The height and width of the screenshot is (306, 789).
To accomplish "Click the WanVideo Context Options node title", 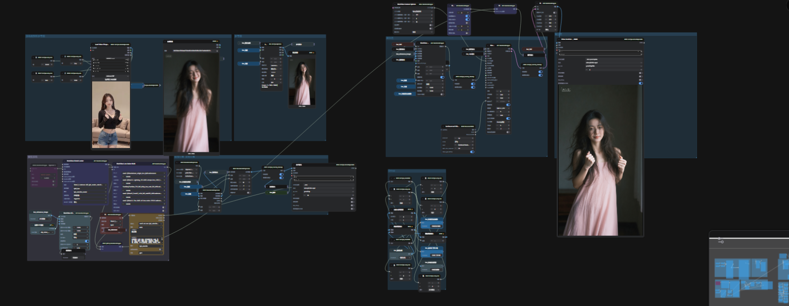I will 406,4.
